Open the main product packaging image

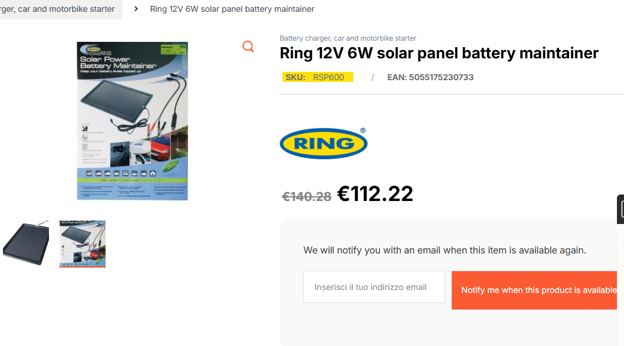click(x=132, y=121)
